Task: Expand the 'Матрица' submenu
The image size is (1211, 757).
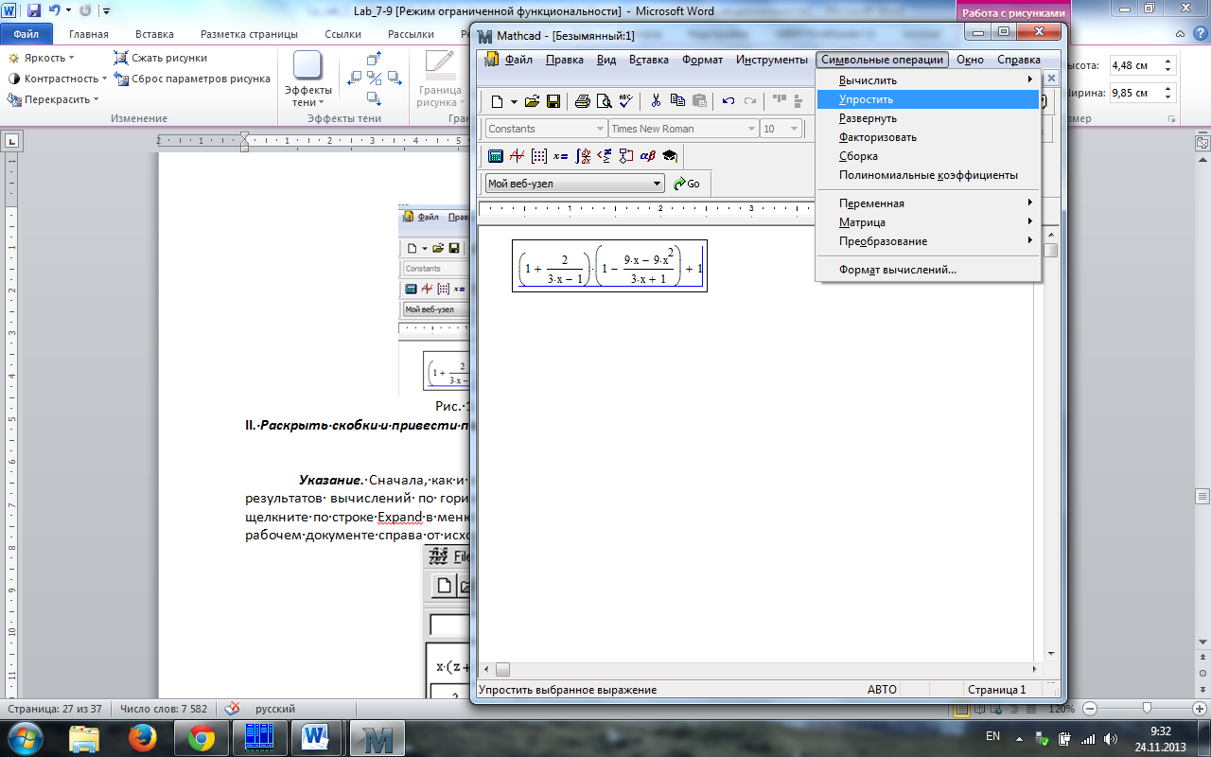Action: tap(928, 222)
